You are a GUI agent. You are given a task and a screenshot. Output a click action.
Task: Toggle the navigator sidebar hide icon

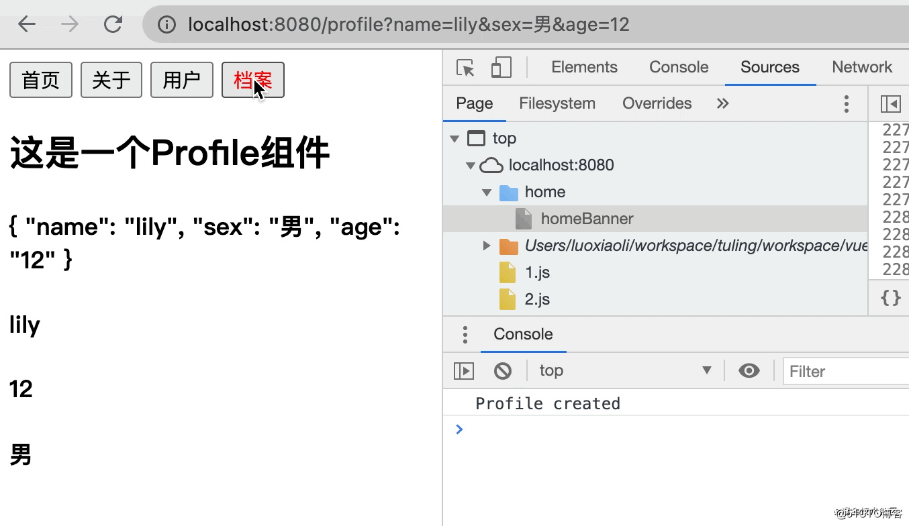click(890, 104)
